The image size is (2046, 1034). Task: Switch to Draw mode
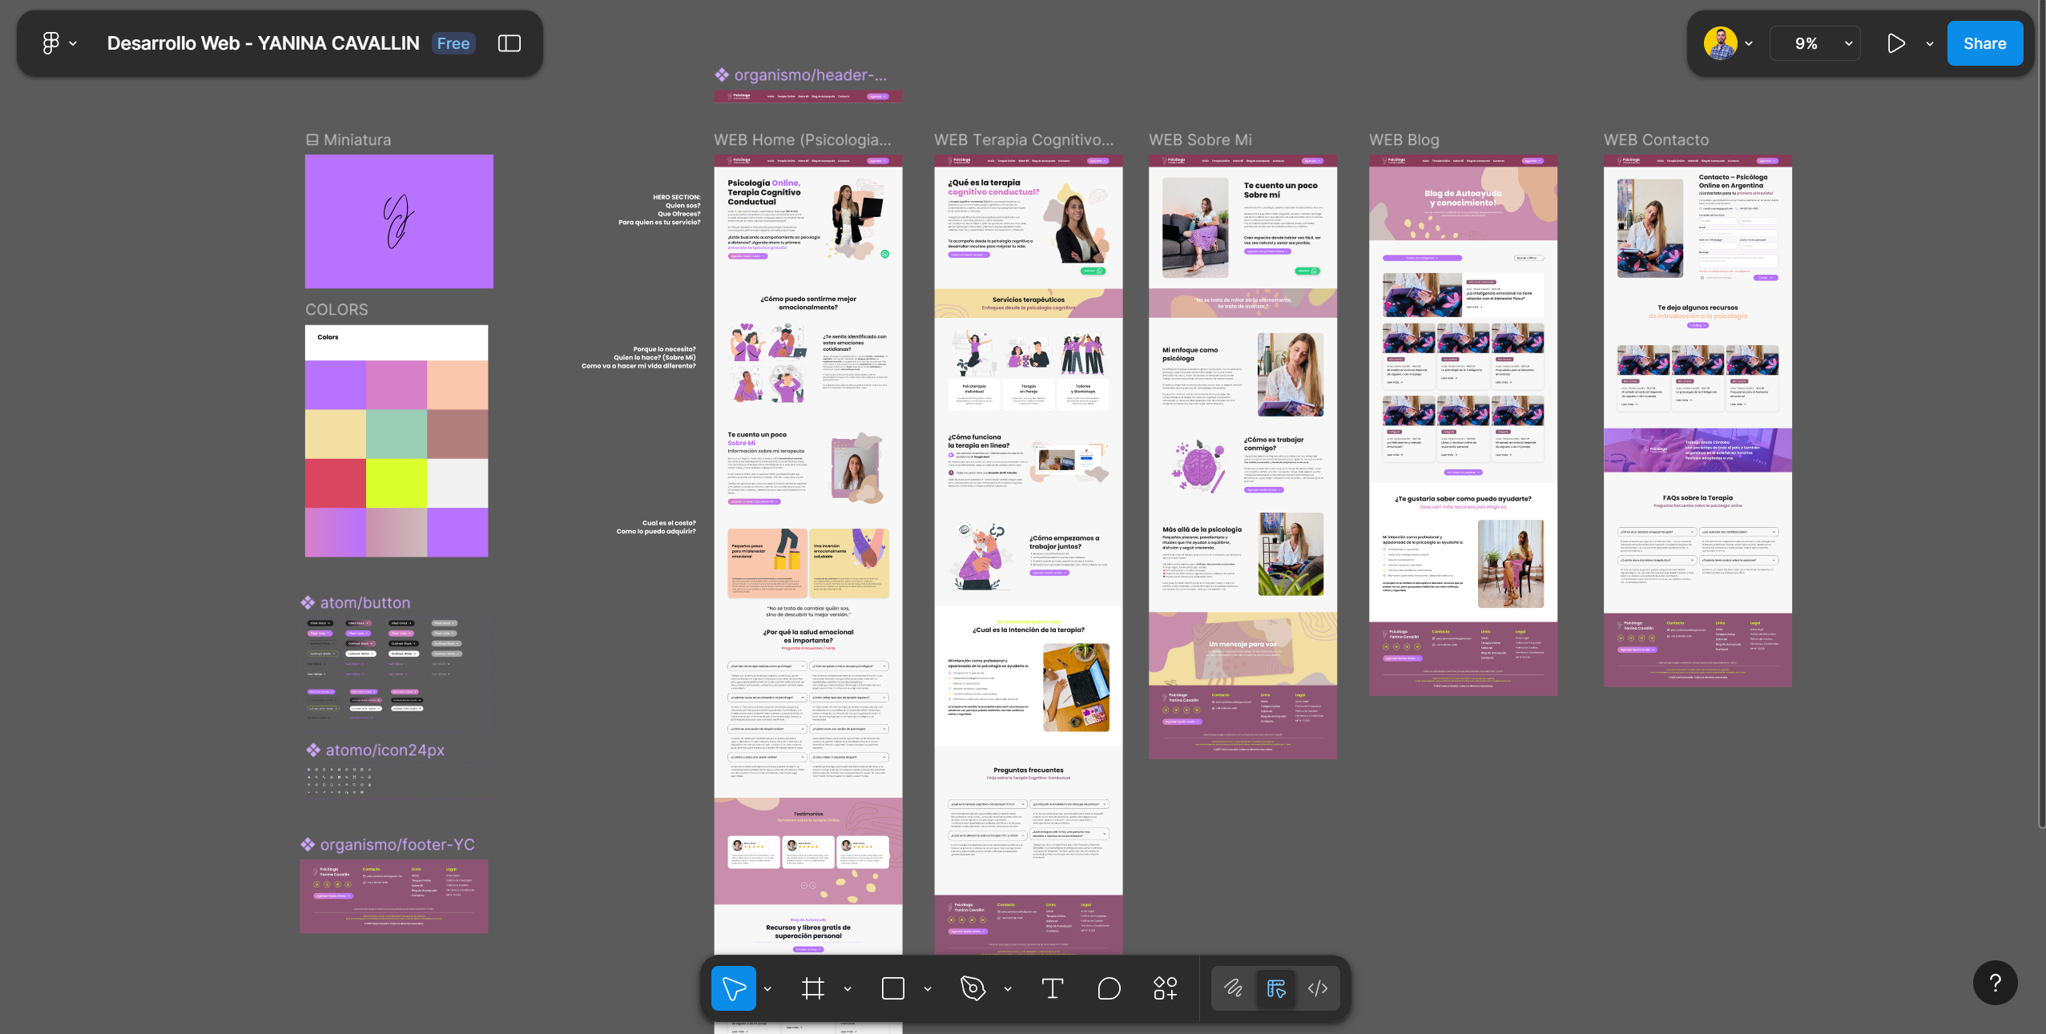[1234, 988]
